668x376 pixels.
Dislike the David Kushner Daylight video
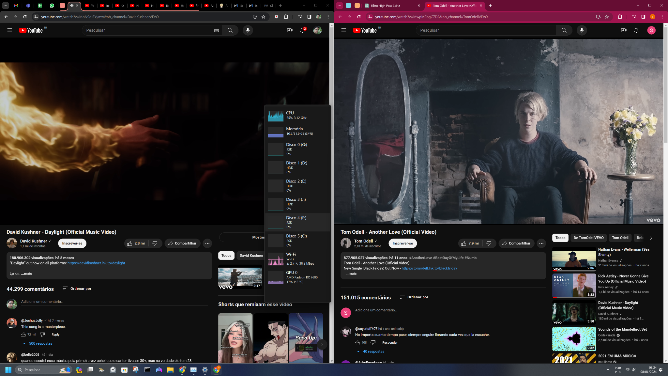(155, 243)
